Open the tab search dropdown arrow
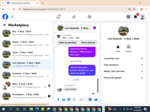Screen dimensions: 150x112 (x=3, y=3)
